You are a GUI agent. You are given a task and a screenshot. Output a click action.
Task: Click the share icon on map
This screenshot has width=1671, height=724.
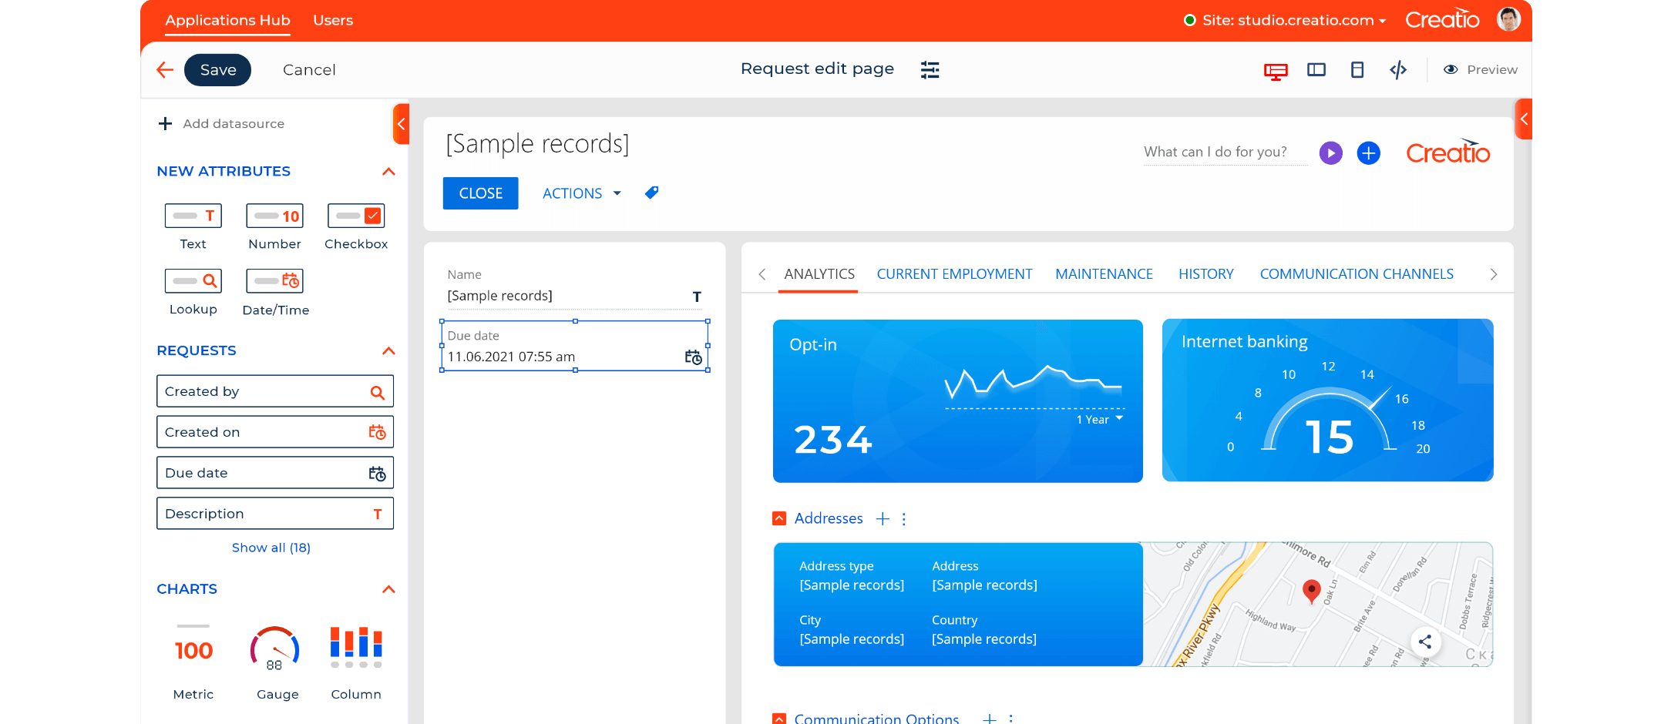coord(1425,642)
